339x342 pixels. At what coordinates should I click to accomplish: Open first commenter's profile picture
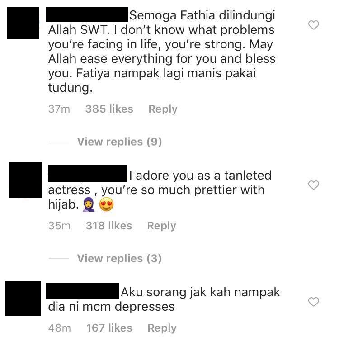pyautogui.click(x=23, y=24)
